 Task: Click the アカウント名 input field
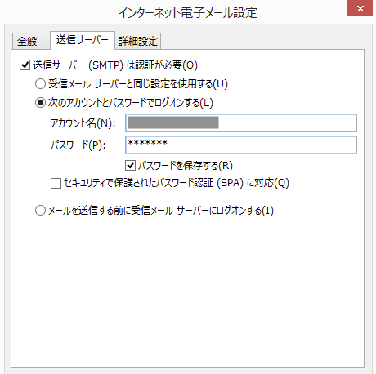[x=241, y=123]
